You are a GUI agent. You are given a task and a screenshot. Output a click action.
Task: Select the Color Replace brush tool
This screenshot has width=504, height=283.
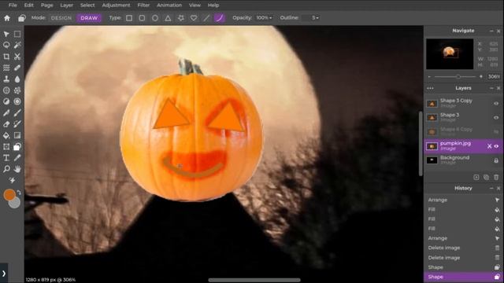coord(17,124)
